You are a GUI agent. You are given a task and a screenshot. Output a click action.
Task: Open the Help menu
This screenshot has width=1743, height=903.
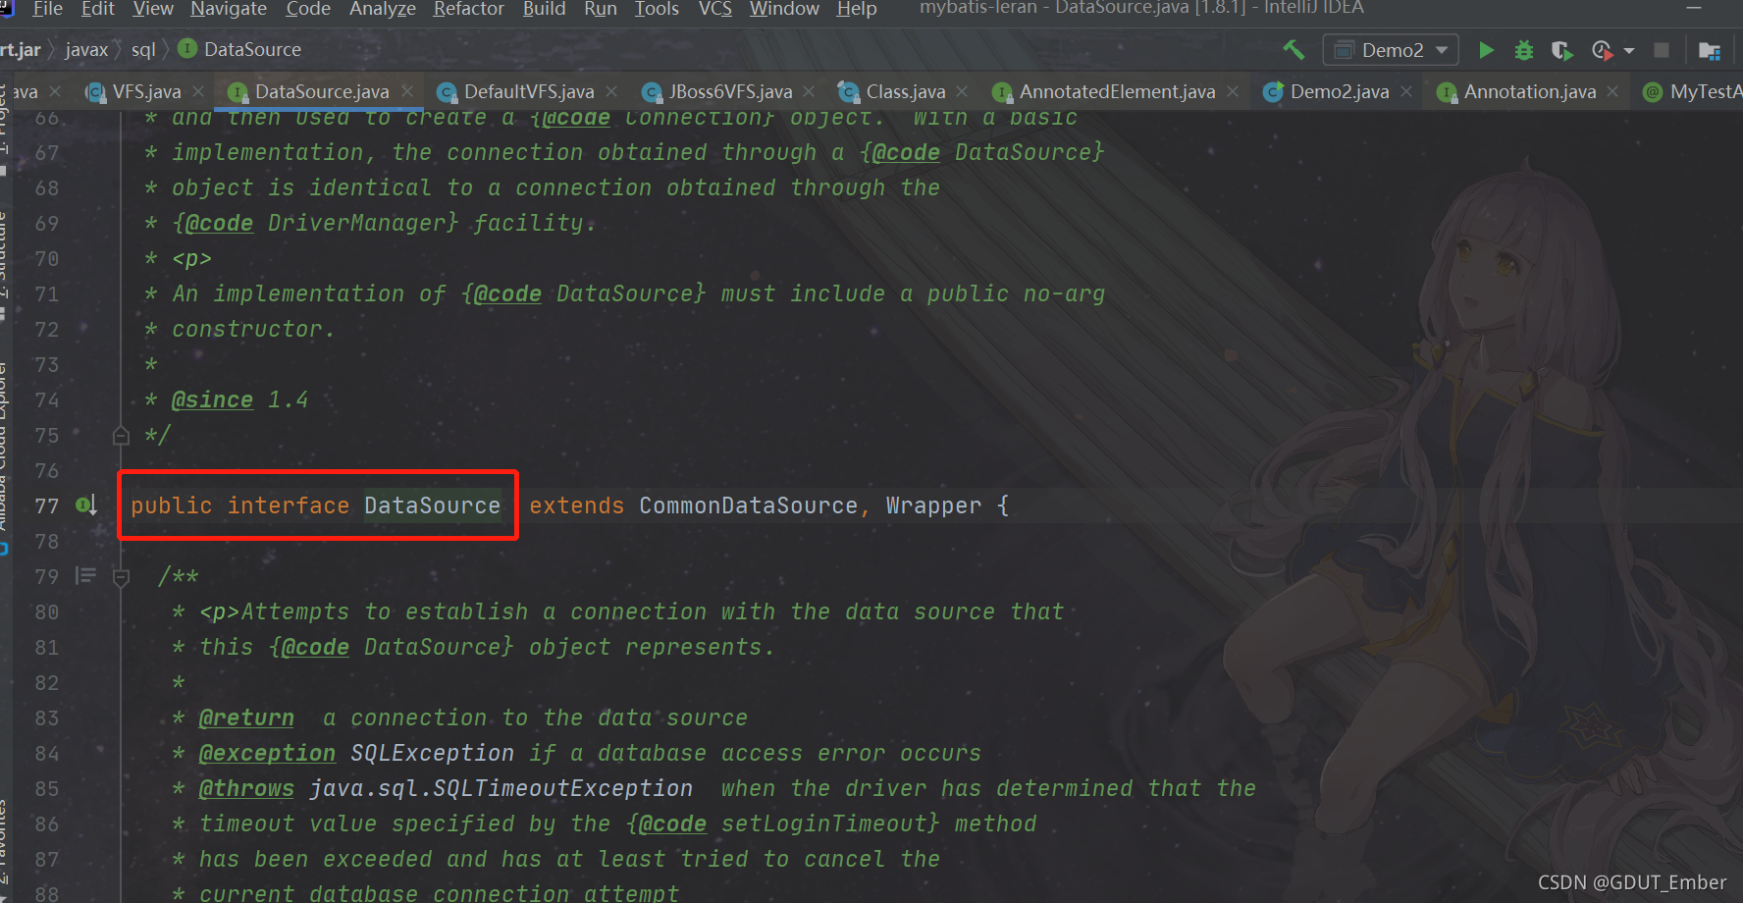point(857,9)
